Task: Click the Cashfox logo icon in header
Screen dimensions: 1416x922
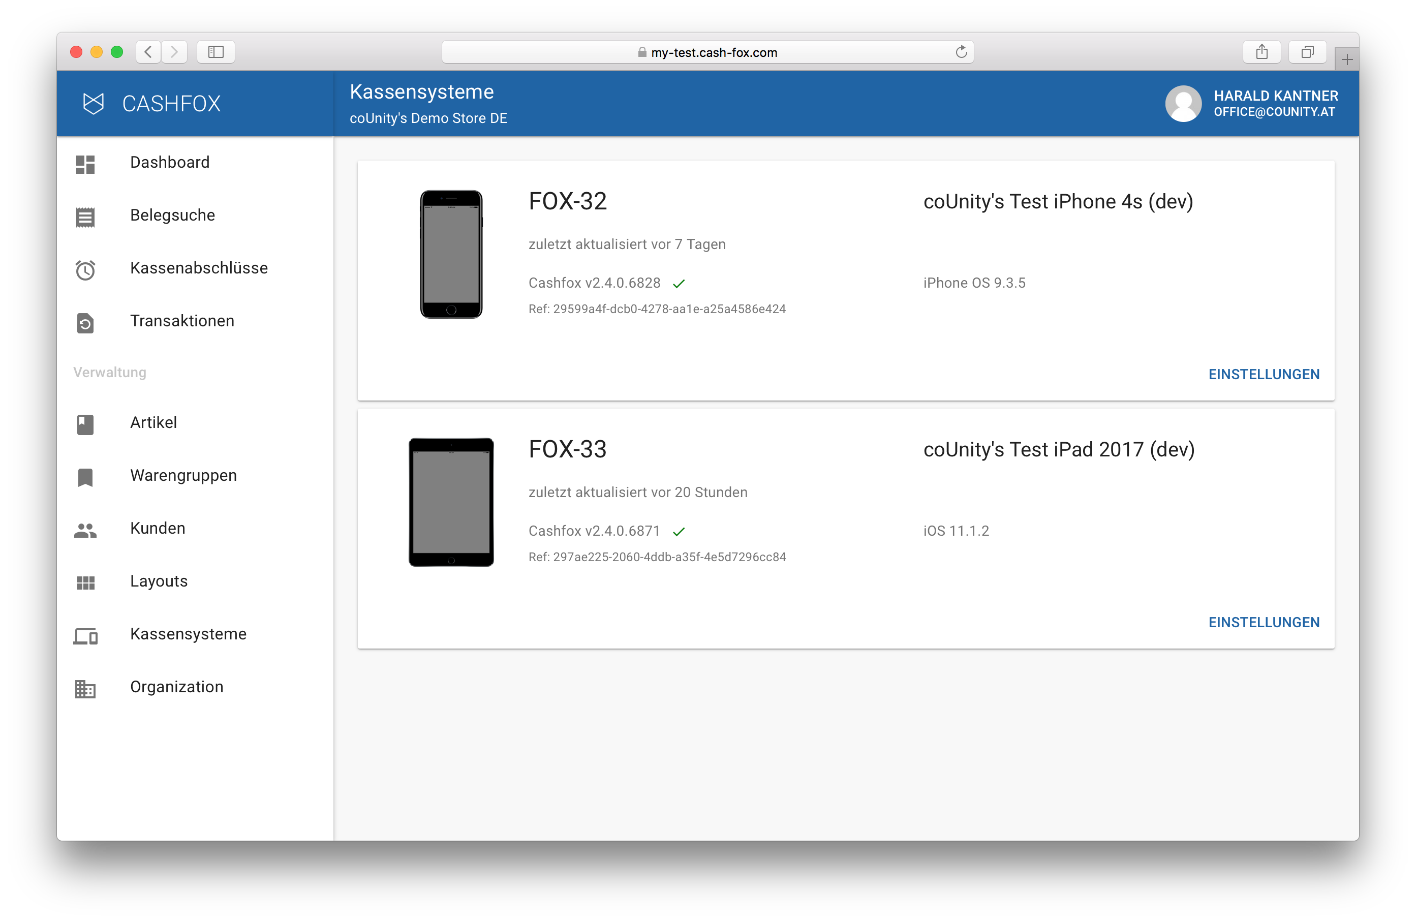Action: point(94,104)
